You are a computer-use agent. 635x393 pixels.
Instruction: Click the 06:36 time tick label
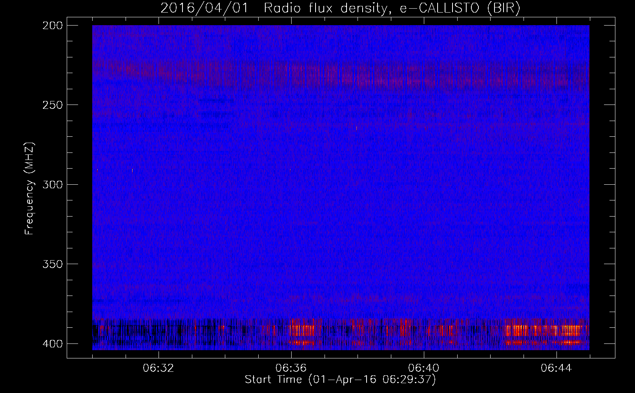291,368
